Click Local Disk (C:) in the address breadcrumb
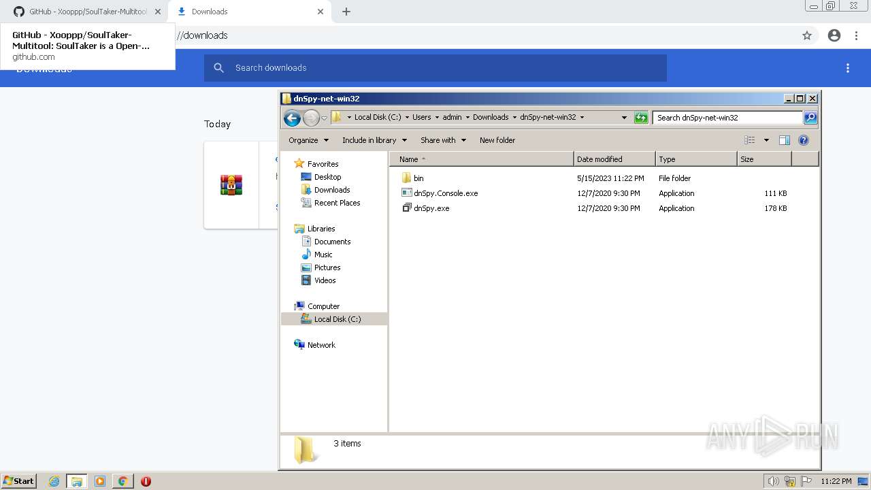Viewport: 871px width, 490px height. point(378,117)
